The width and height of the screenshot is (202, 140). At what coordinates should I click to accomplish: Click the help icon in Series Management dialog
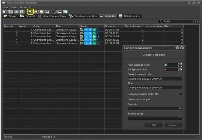pyautogui.click(x=177, y=48)
